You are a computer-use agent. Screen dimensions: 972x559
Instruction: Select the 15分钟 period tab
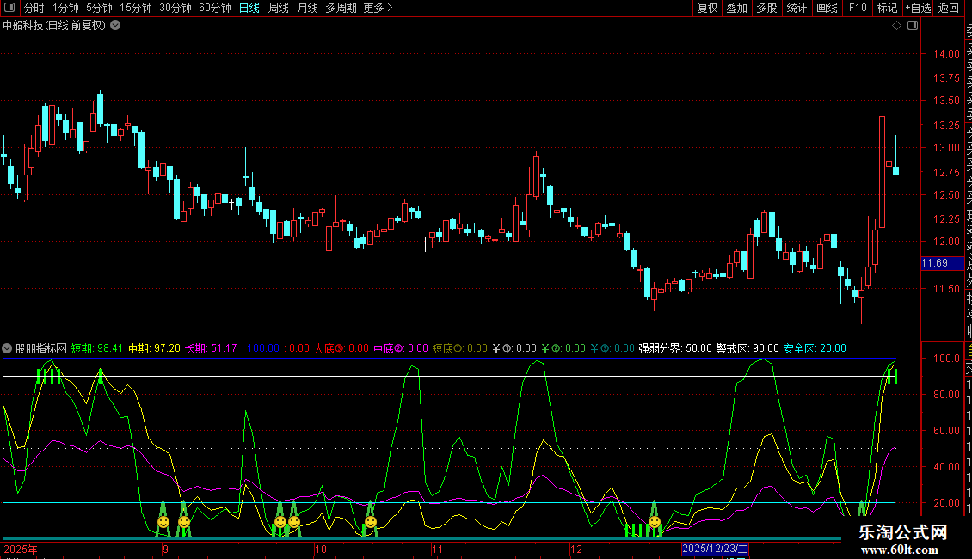pyautogui.click(x=135, y=8)
